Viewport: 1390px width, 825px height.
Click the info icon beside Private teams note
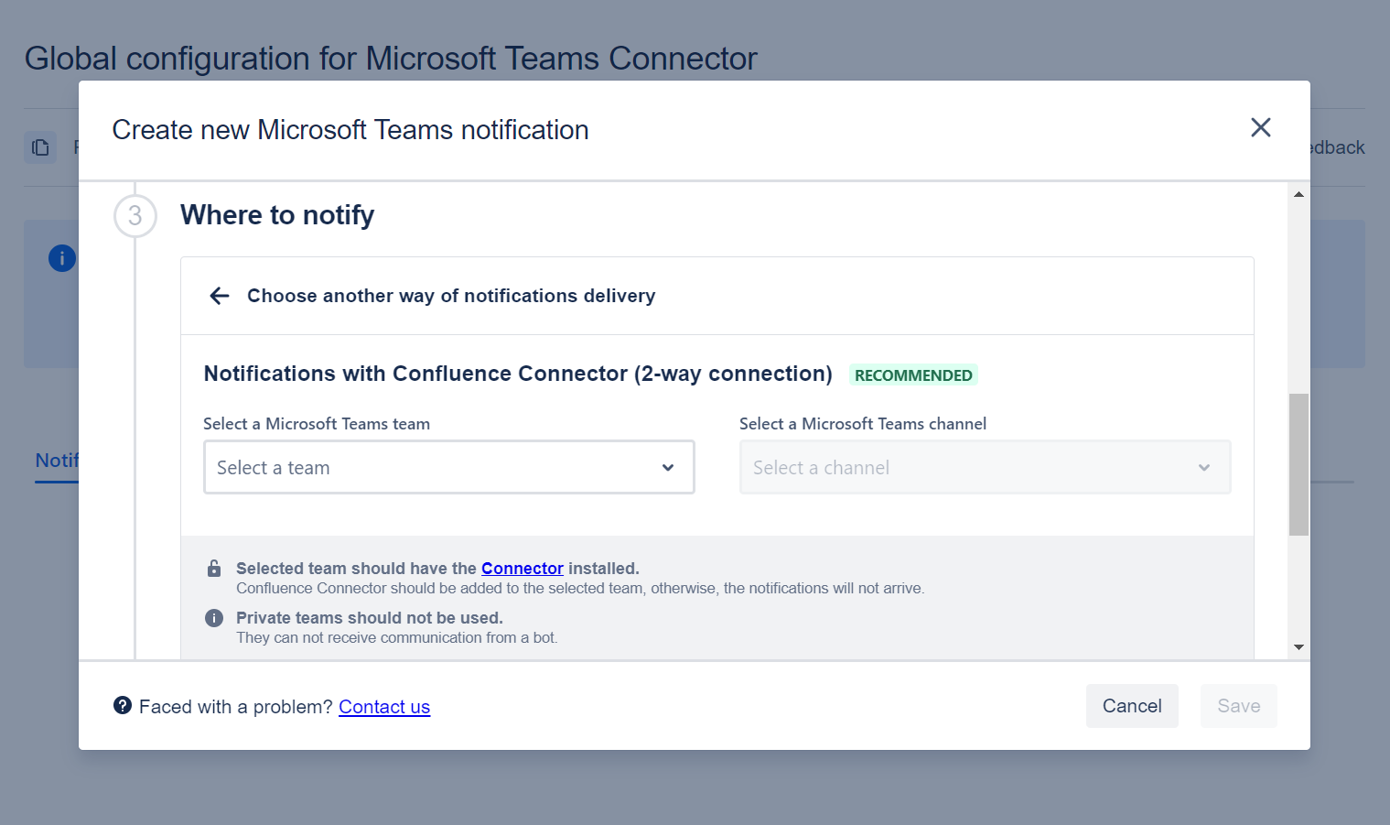[214, 618]
